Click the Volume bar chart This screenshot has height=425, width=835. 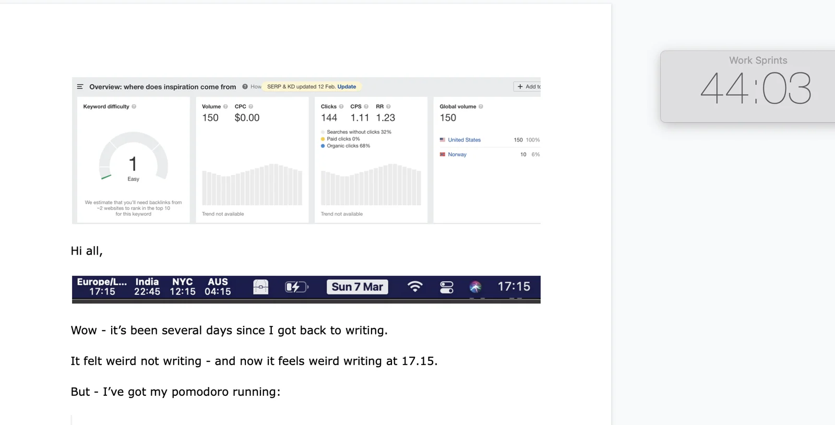252,184
